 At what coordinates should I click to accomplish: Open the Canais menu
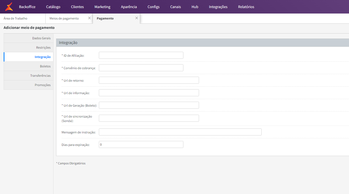click(x=176, y=7)
